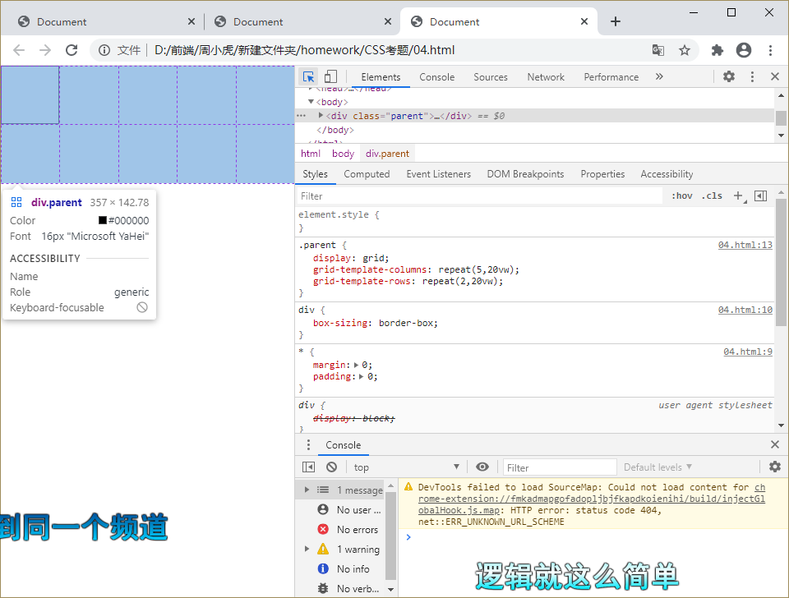
Task: Bookmark this page with the star
Action: (x=685, y=50)
